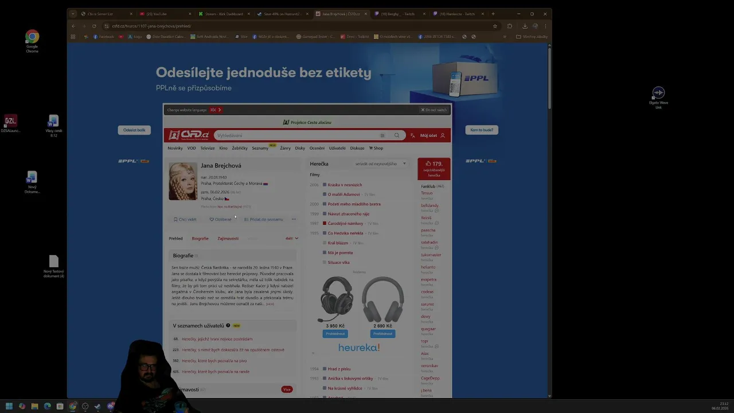Dismiss language bar with Do not switch
The image size is (734, 413).
(x=434, y=110)
